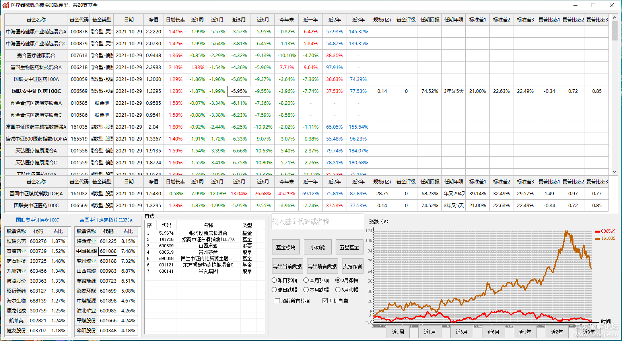
Task: Sort upper table by bold 近3月 column header
Action: [x=239, y=19]
